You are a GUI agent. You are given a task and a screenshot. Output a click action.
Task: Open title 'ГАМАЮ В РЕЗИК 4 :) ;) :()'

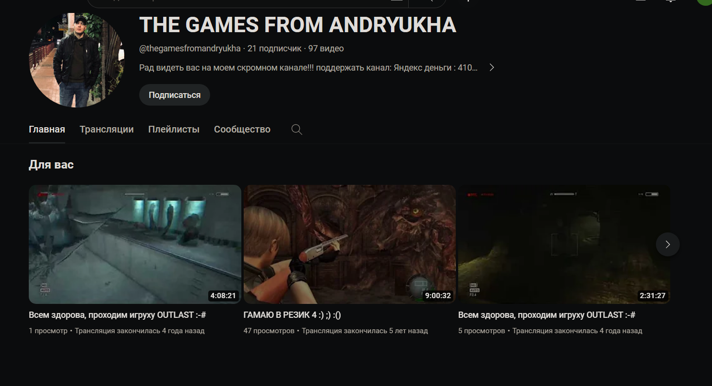click(x=292, y=315)
